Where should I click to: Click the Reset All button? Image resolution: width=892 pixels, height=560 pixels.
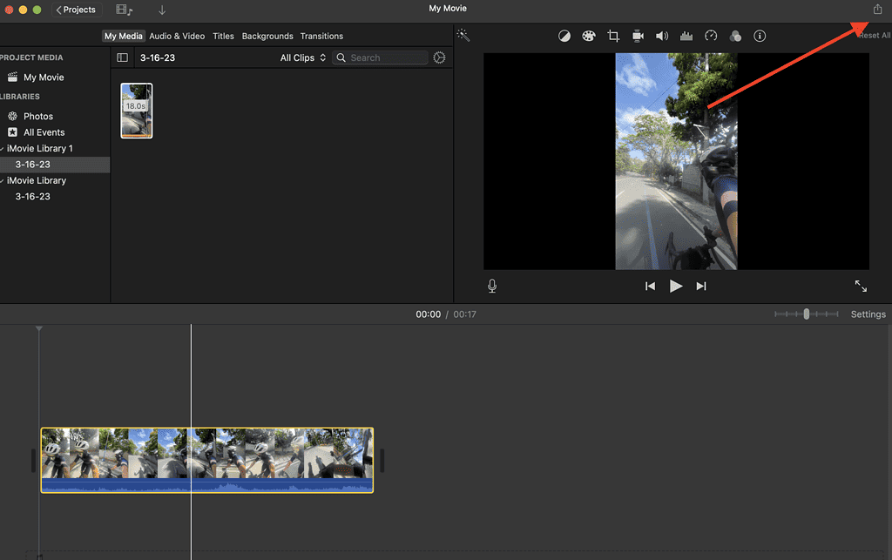873,36
